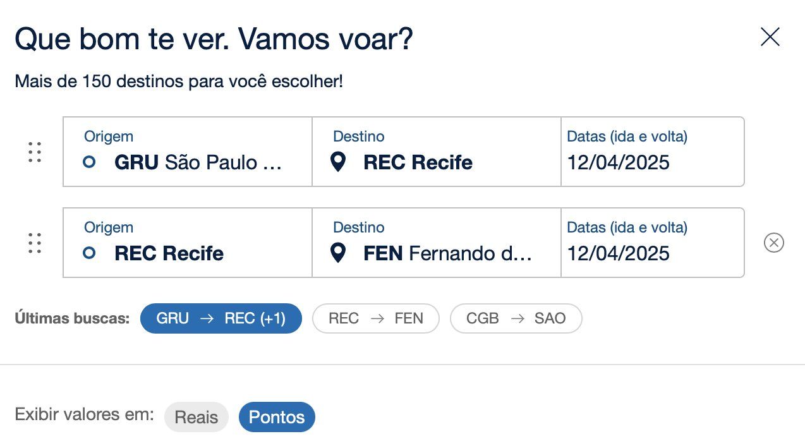The image size is (805, 441).
Task: Click the location pin icon beside REC Recife
Action: pos(339,162)
